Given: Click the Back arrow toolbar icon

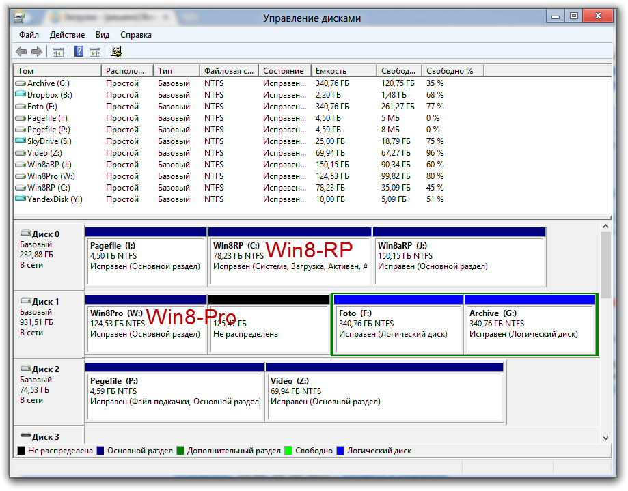Looking at the screenshot, I should click(21, 51).
